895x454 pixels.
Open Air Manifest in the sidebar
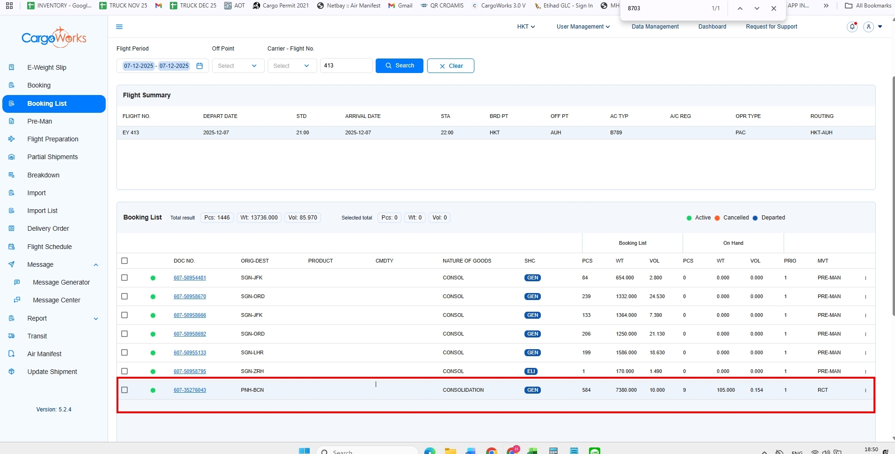pyautogui.click(x=44, y=354)
